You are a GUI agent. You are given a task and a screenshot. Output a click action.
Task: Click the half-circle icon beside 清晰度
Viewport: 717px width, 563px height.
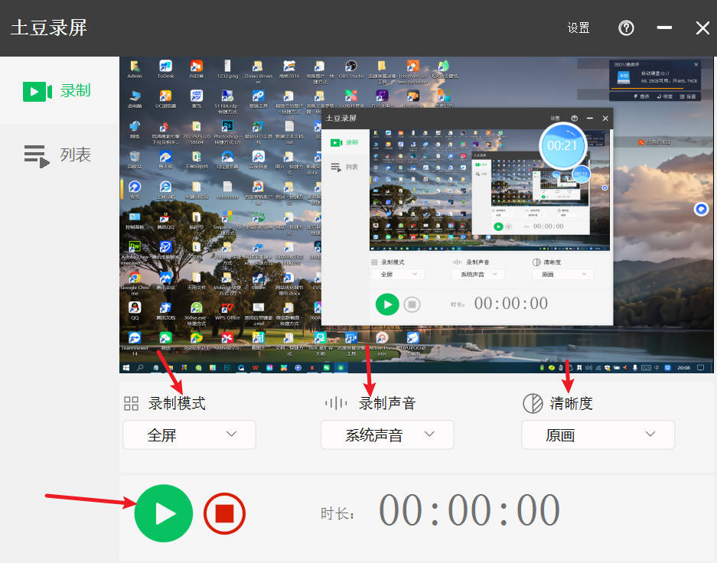coord(532,403)
